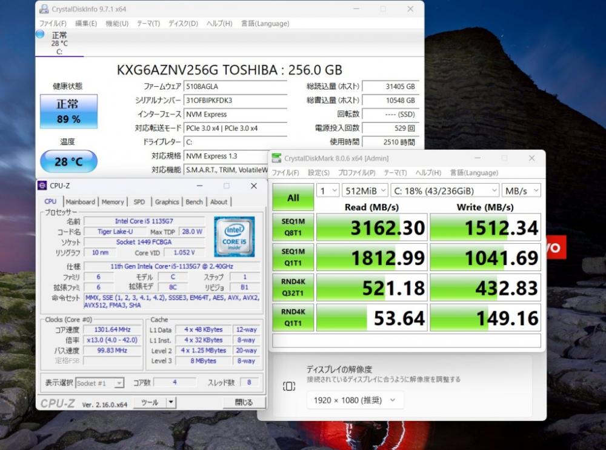Start all benchmarks with the All button

[x=293, y=197]
